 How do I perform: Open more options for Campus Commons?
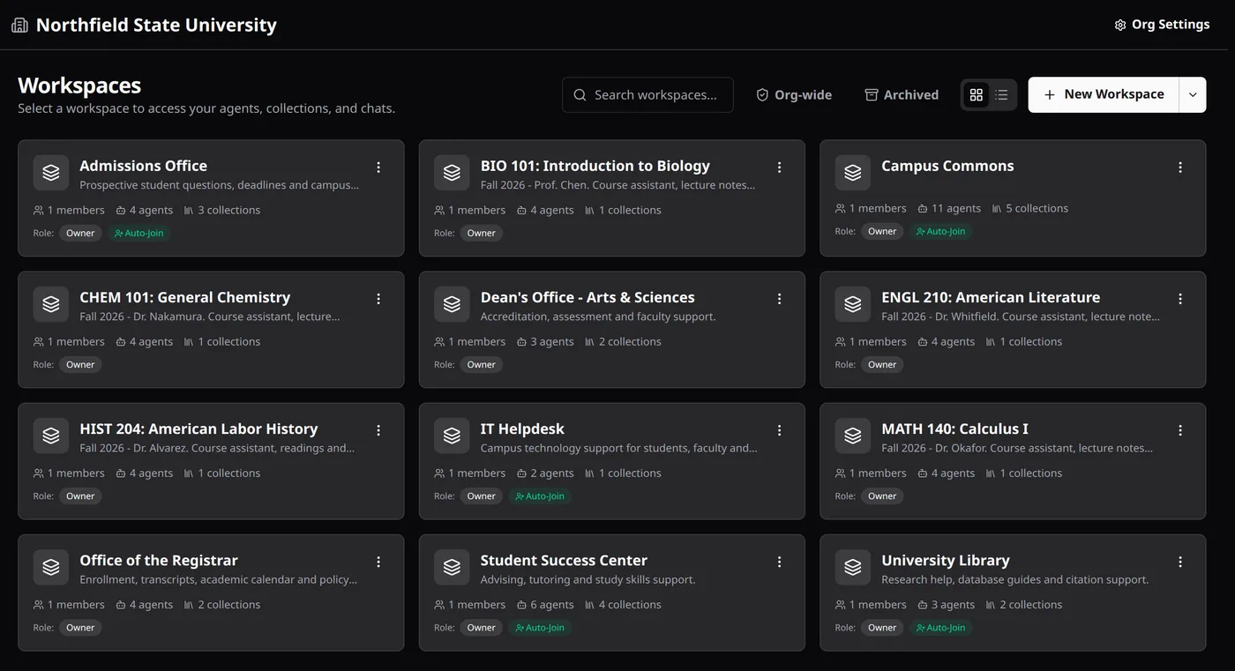coord(1180,168)
